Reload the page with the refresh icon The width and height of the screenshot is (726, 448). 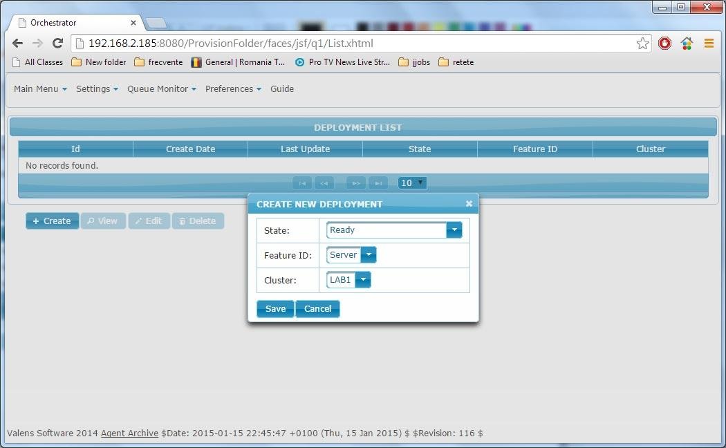(x=57, y=43)
